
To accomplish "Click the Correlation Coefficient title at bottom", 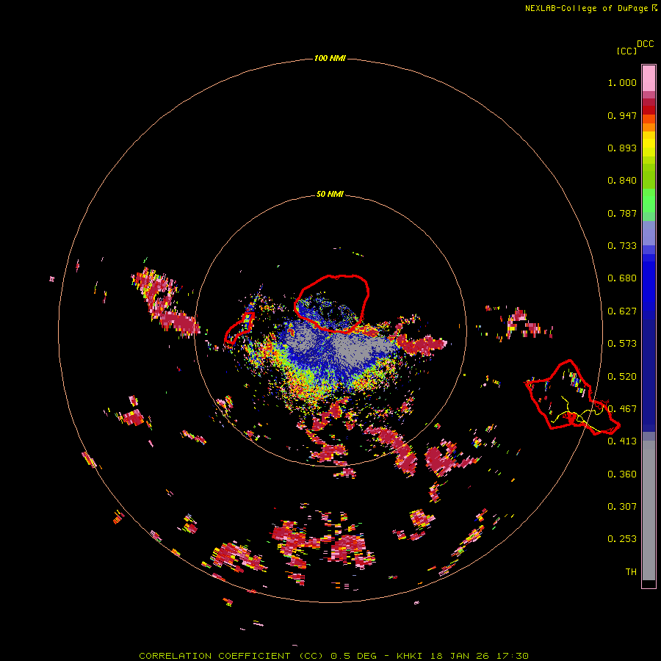I will pos(231,656).
